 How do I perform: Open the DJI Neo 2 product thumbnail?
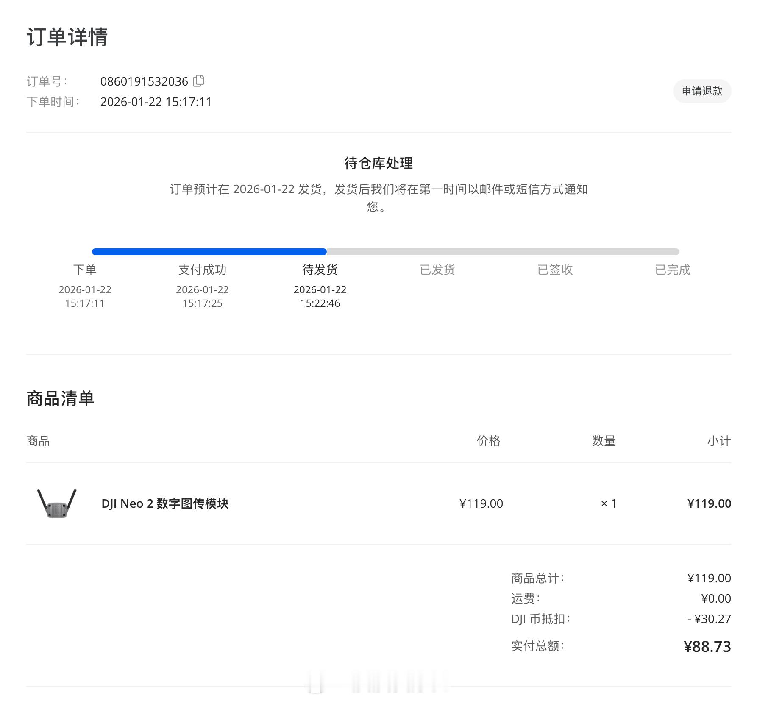click(x=57, y=503)
